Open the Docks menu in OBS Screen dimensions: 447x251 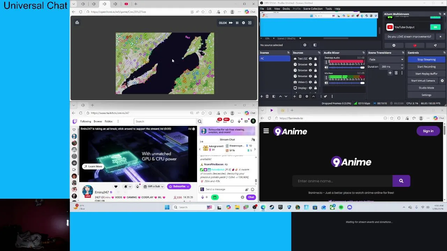coord(286,9)
